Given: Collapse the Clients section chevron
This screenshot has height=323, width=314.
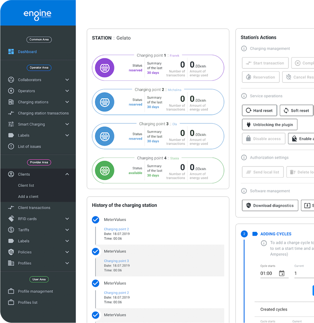Looking at the screenshot, I should click(67, 174).
